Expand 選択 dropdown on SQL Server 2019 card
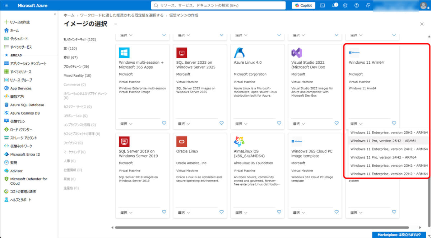This screenshot has height=238, width=431. (126, 212)
